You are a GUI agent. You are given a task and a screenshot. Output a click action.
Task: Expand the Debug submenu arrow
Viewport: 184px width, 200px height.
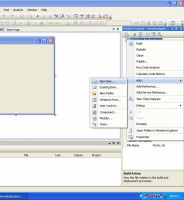click(x=180, y=105)
